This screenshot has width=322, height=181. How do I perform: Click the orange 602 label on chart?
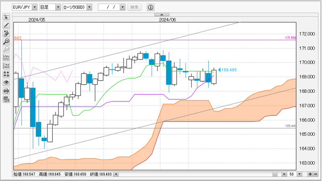click(18, 38)
